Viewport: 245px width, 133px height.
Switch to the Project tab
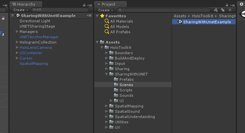(110, 4)
